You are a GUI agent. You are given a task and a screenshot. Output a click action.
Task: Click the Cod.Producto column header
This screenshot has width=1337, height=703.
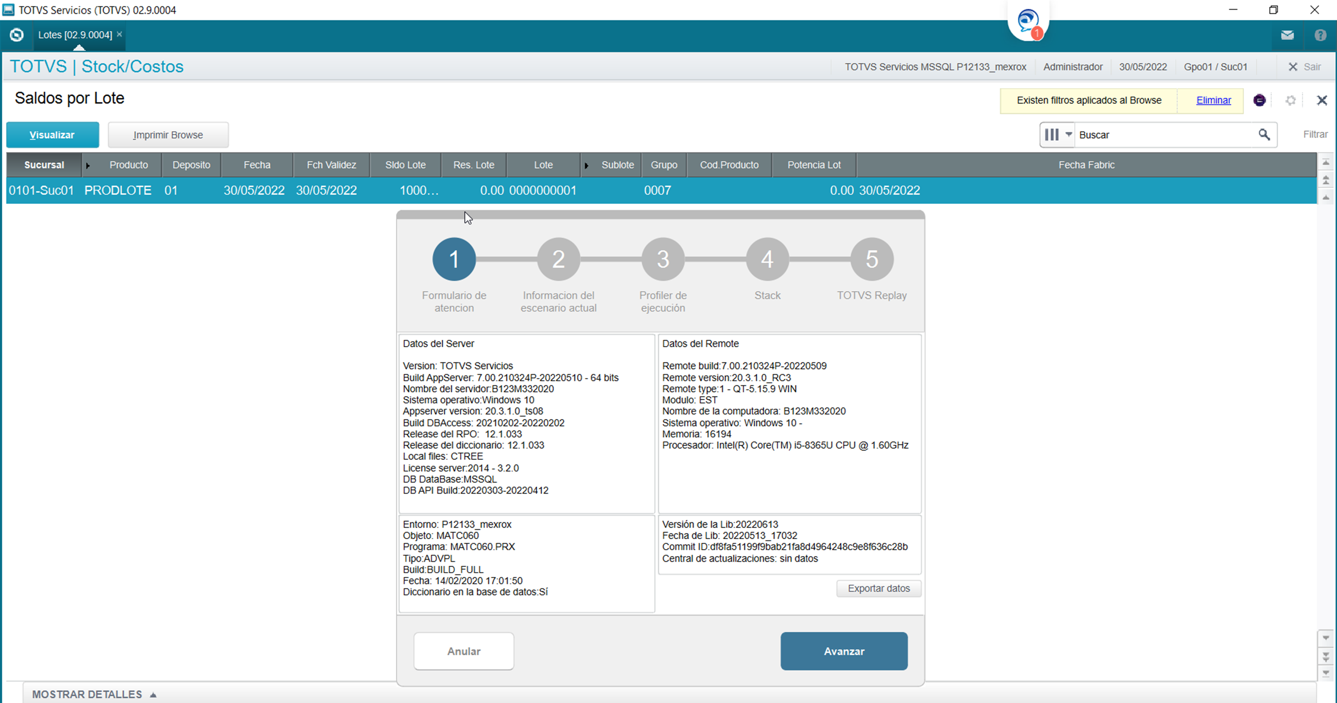[729, 165]
